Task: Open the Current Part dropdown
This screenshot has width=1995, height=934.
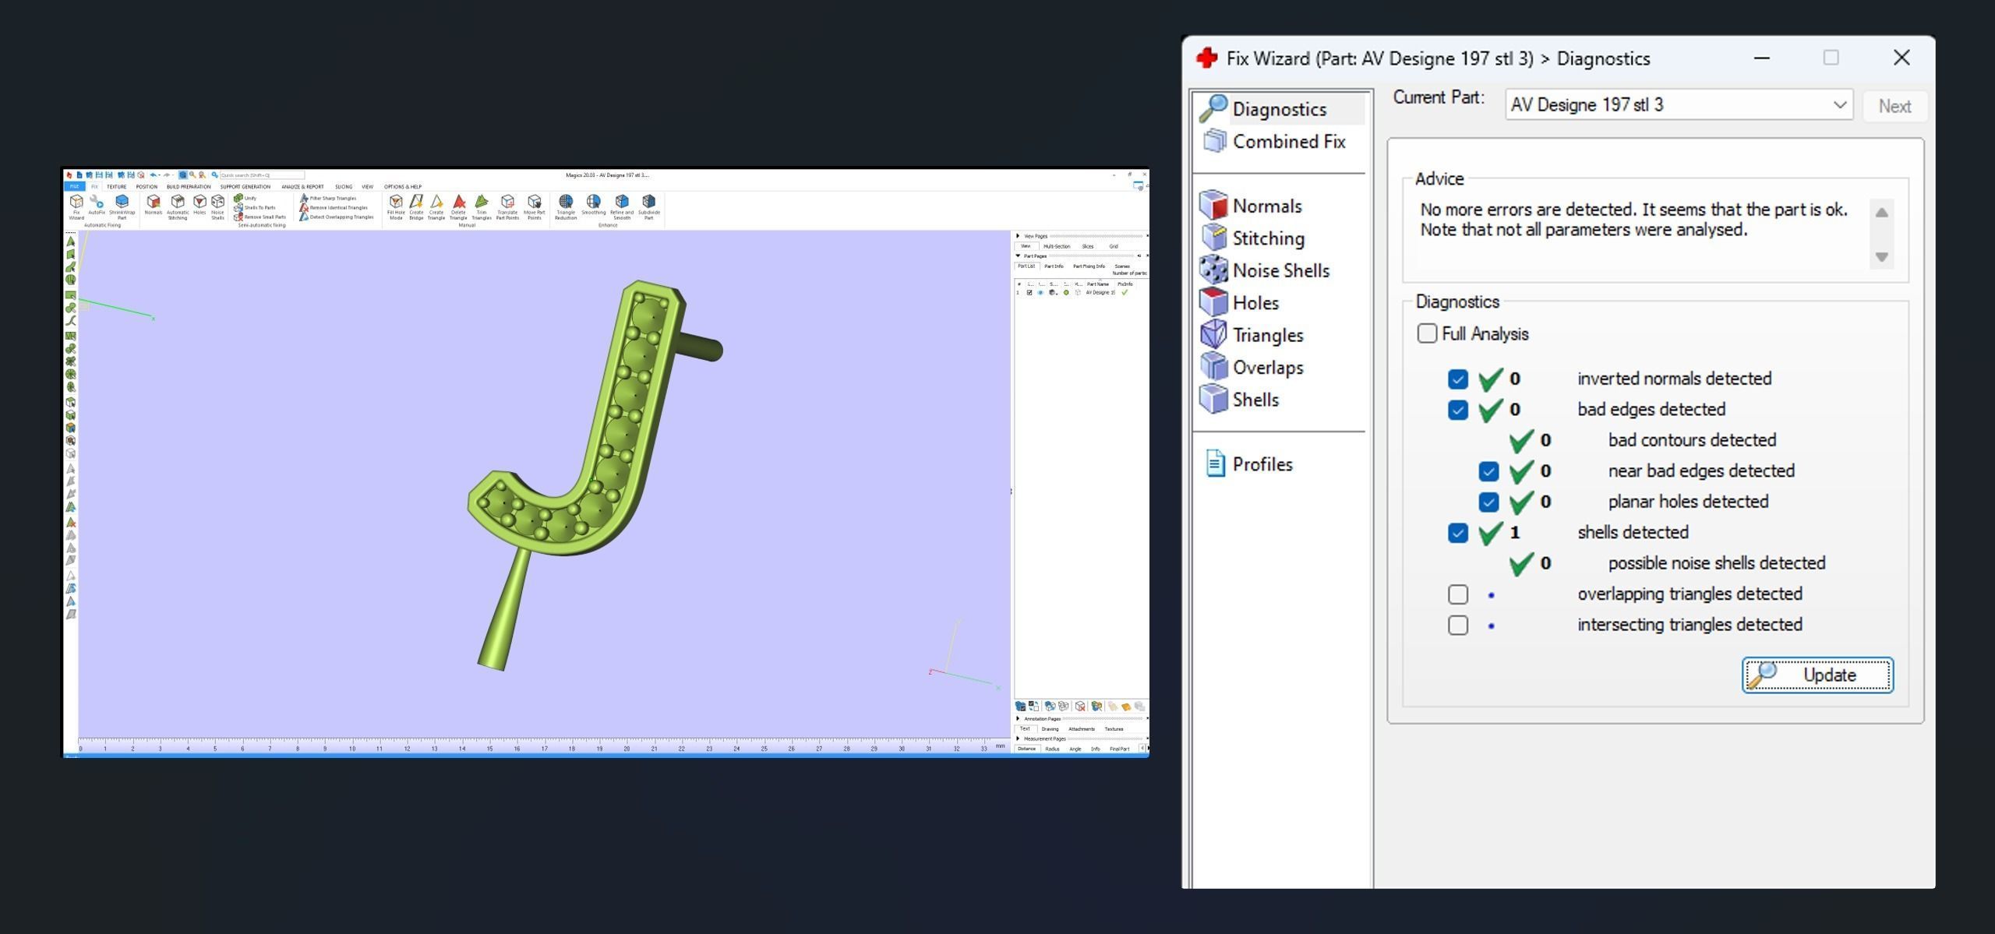Action: [1840, 105]
